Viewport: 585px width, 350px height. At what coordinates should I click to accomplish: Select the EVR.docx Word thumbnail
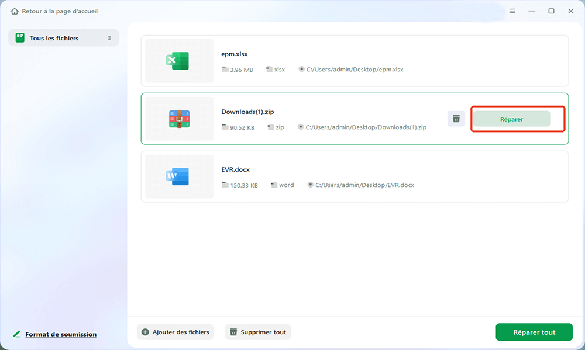pos(179,176)
